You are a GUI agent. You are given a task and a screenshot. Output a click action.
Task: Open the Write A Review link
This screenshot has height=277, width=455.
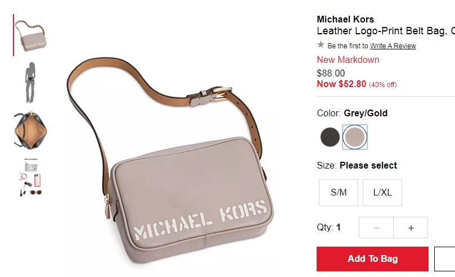[393, 46]
